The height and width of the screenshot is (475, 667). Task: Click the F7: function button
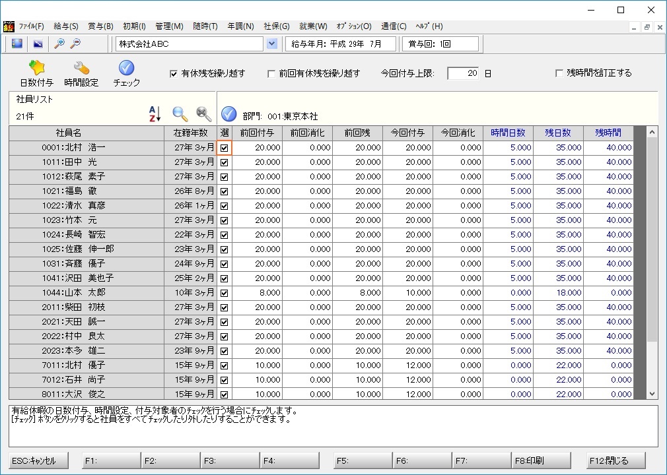tap(481, 460)
